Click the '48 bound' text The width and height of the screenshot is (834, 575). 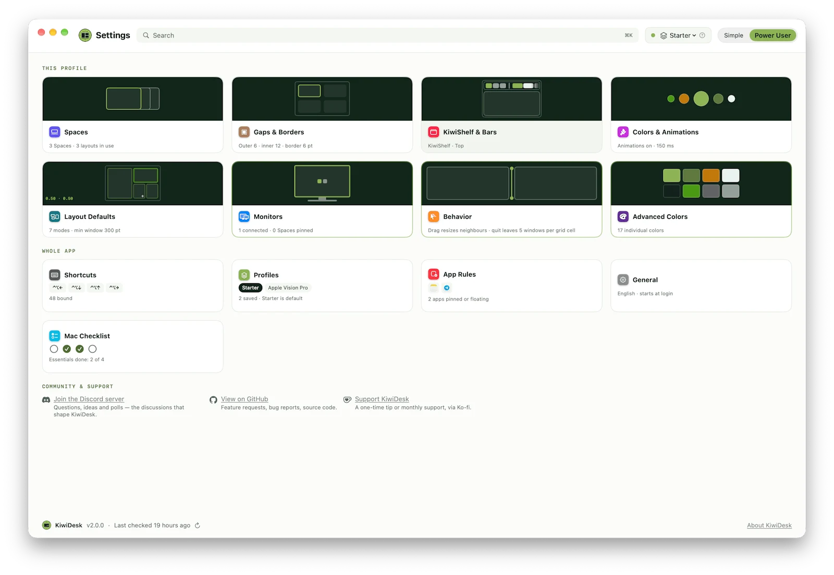point(60,298)
